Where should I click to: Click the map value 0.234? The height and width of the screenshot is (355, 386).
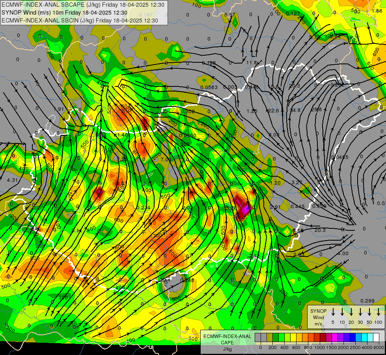tap(144, 208)
